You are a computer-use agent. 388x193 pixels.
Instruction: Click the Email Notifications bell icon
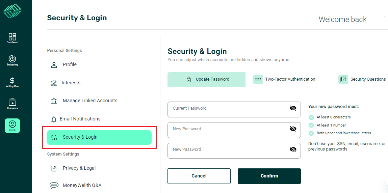[x=54, y=119]
